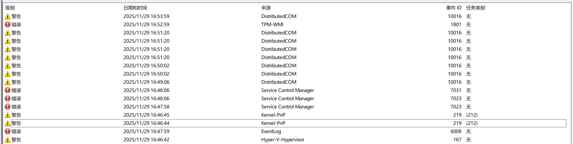
Task: Click Service Control Manager in the 7031 row
Action: [288, 90]
